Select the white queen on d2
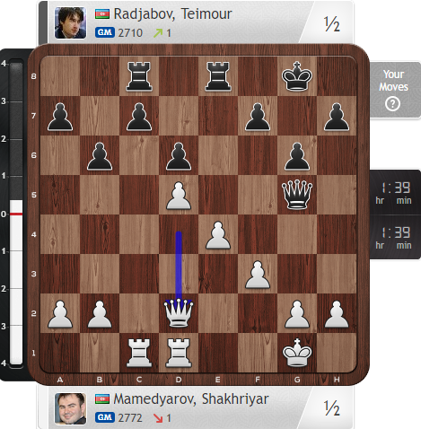This screenshot has width=421, height=429. [x=179, y=313]
